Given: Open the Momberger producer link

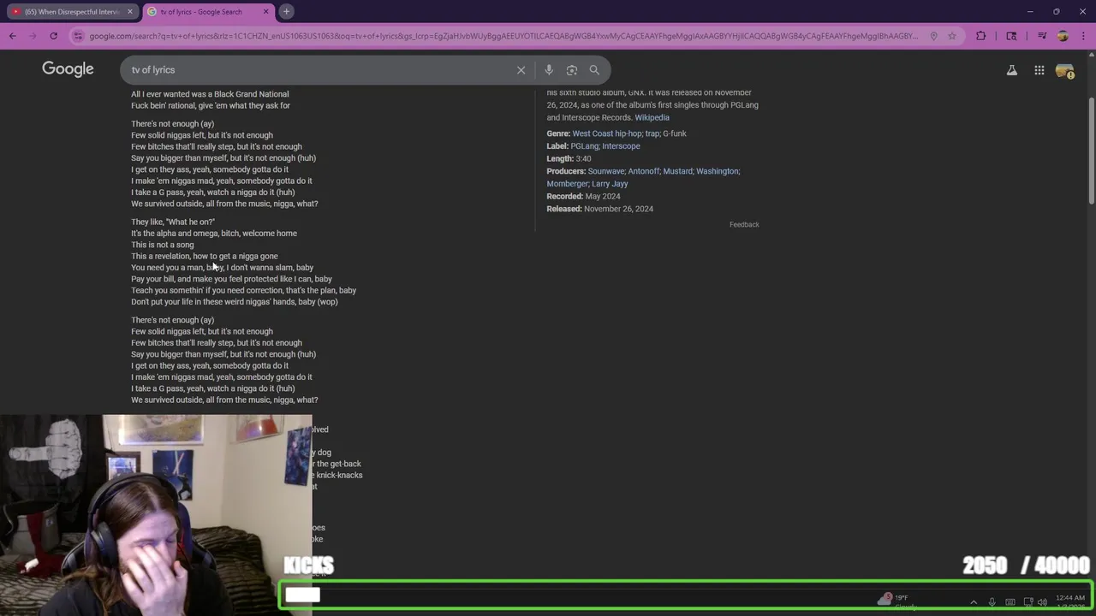Looking at the screenshot, I should [567, 184].
